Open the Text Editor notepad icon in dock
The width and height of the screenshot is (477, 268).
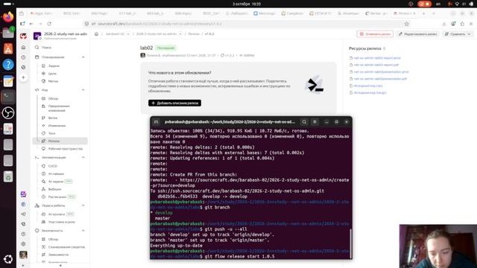(8, 81)
